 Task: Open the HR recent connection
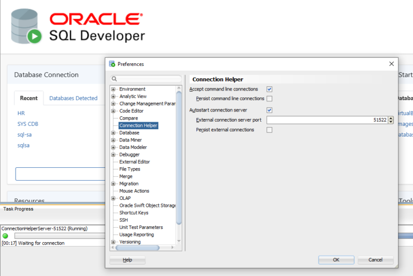point(21,113)
